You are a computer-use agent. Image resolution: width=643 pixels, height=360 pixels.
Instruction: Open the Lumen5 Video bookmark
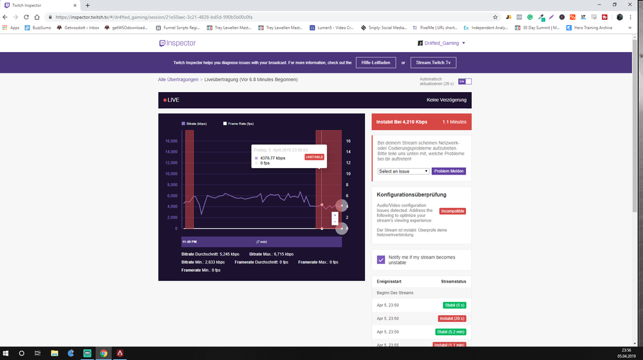click(x=331, y=28)
